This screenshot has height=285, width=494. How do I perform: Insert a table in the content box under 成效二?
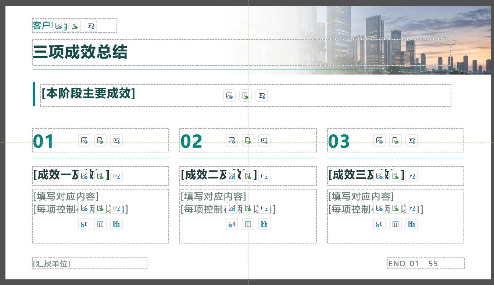point(248,224)
